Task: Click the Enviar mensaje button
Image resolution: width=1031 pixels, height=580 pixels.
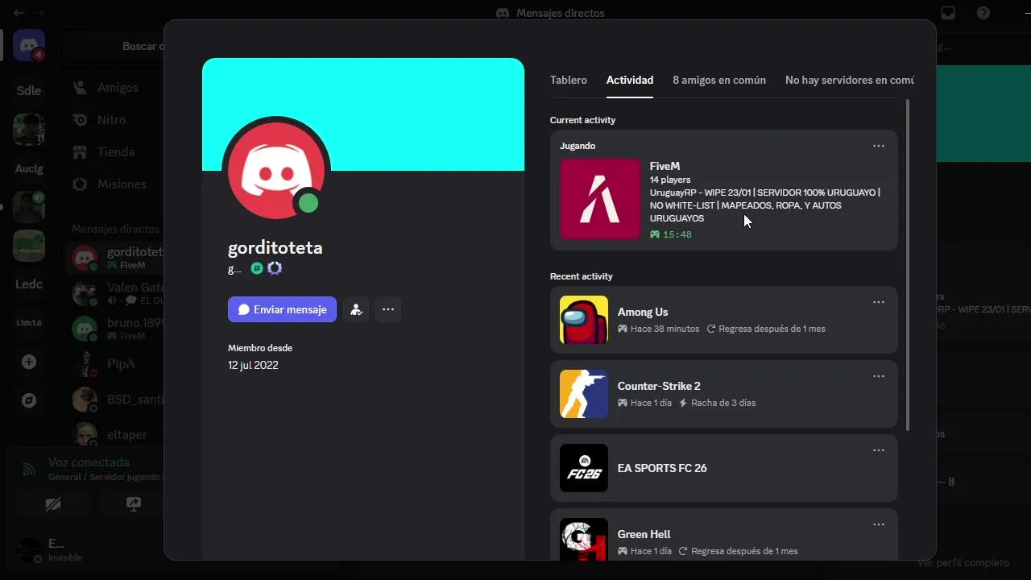Action: pyautogui.click(x=282, y=309)
